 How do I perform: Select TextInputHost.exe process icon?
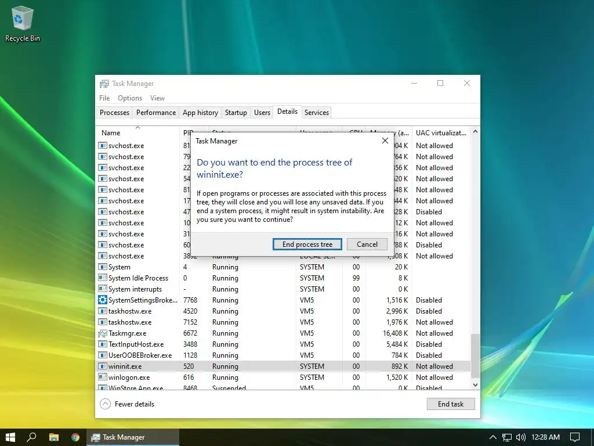(102, 344)
